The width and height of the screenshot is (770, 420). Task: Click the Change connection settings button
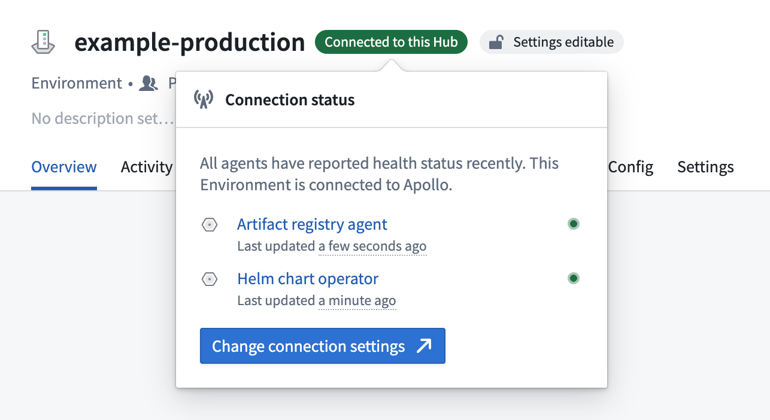322,346
